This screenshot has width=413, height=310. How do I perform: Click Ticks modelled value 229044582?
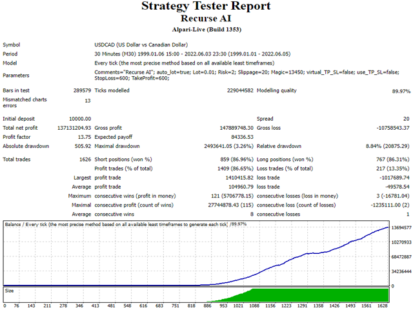click(x=240, y=90)
